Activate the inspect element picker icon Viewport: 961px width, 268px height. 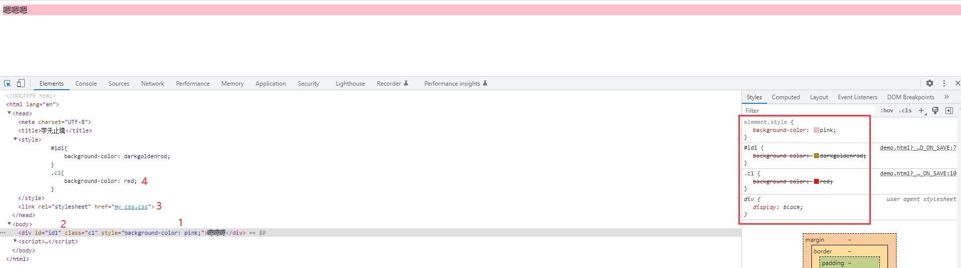point(8,84)
